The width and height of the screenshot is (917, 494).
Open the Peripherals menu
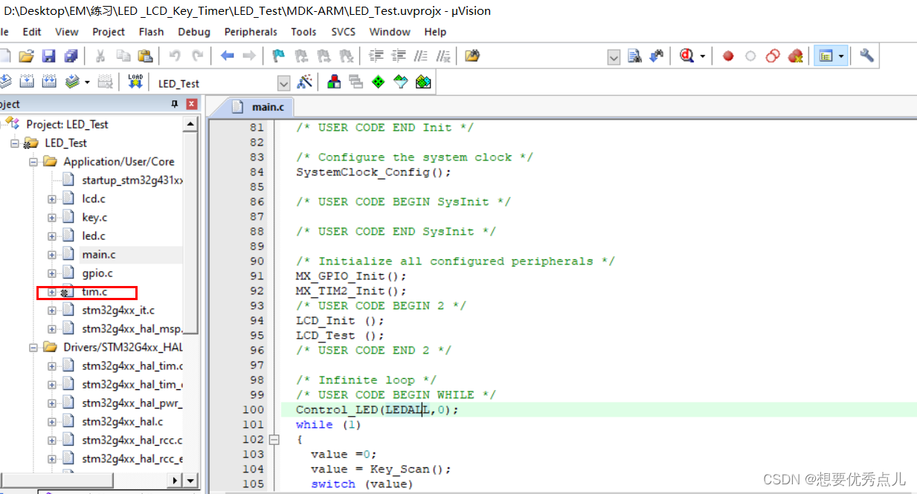pyautogui.click(x=251, y=32)
